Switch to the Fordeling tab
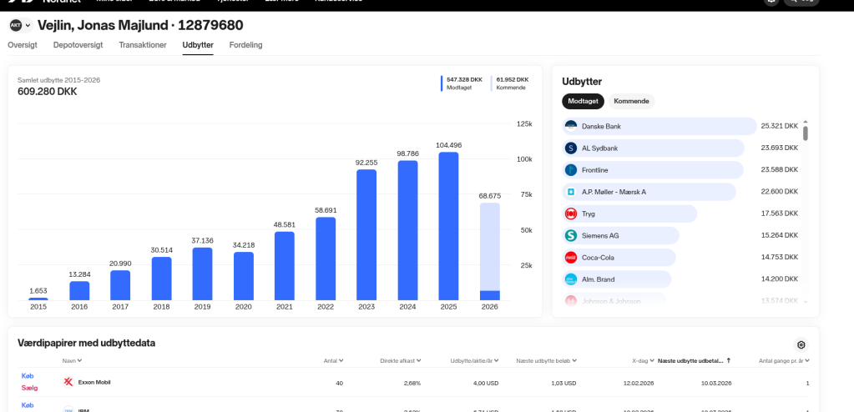The height and width of the screenshot is (412, 854). [x=245, y=45]
